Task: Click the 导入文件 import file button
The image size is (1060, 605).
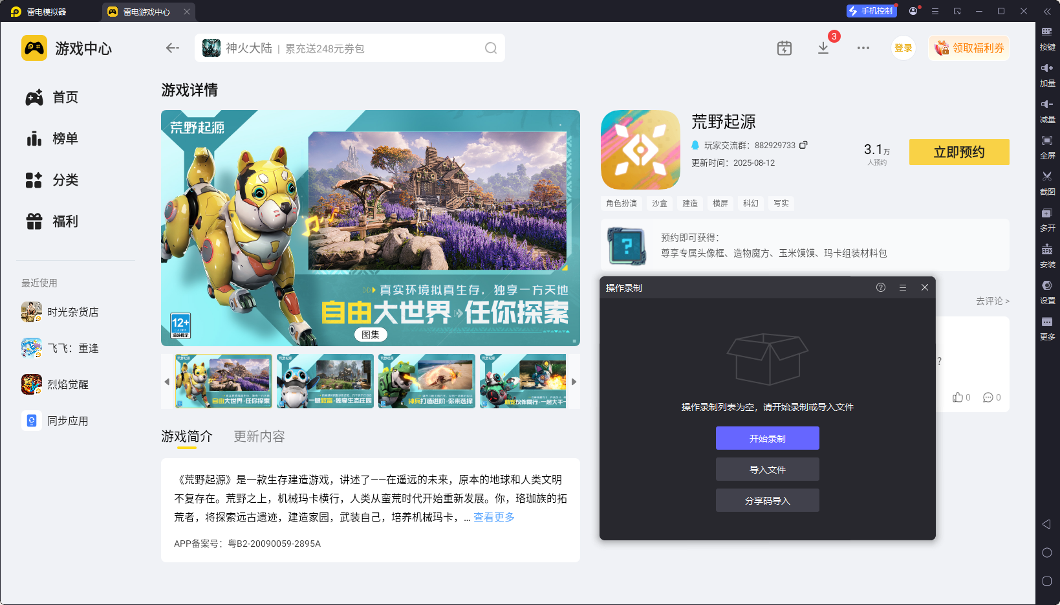Action: point(768,469)
